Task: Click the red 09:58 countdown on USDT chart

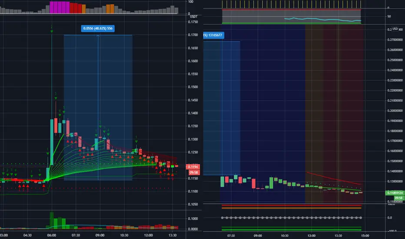Action: click(194, 173)
